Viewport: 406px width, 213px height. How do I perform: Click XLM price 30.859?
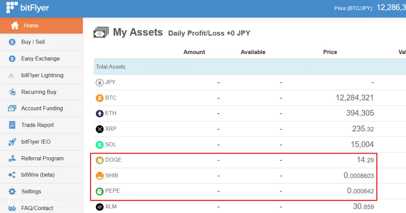tap(363, 207)
